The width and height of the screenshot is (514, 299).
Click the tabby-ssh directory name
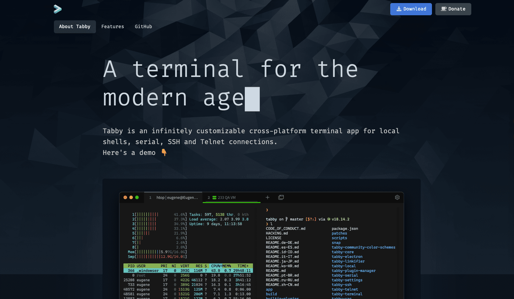coord(341,285)
